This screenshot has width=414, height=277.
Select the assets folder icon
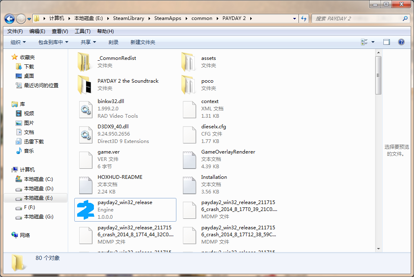pos(189,62)
